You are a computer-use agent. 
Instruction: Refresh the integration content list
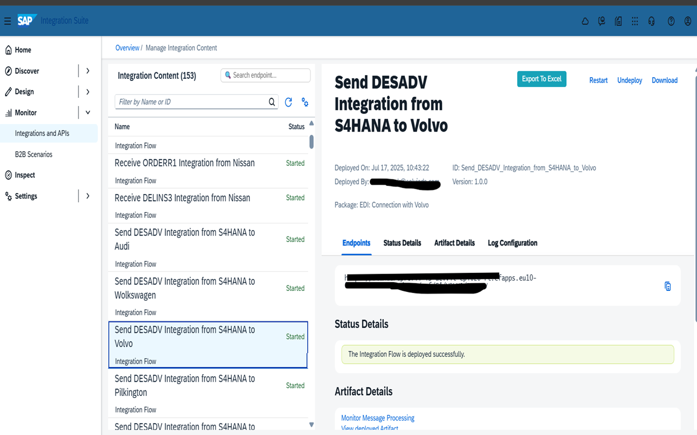coord(289,102)
